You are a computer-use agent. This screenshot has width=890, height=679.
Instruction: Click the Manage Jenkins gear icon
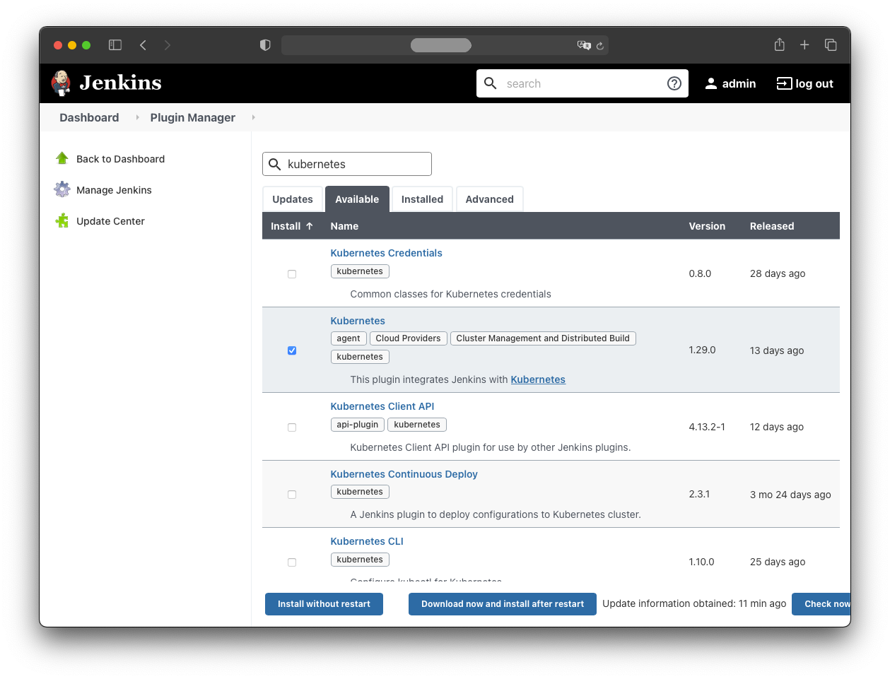pyautogui.click(x=62, y=189)
